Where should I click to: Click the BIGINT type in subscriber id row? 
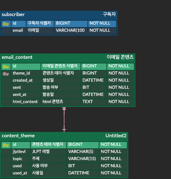pos(71,24)
